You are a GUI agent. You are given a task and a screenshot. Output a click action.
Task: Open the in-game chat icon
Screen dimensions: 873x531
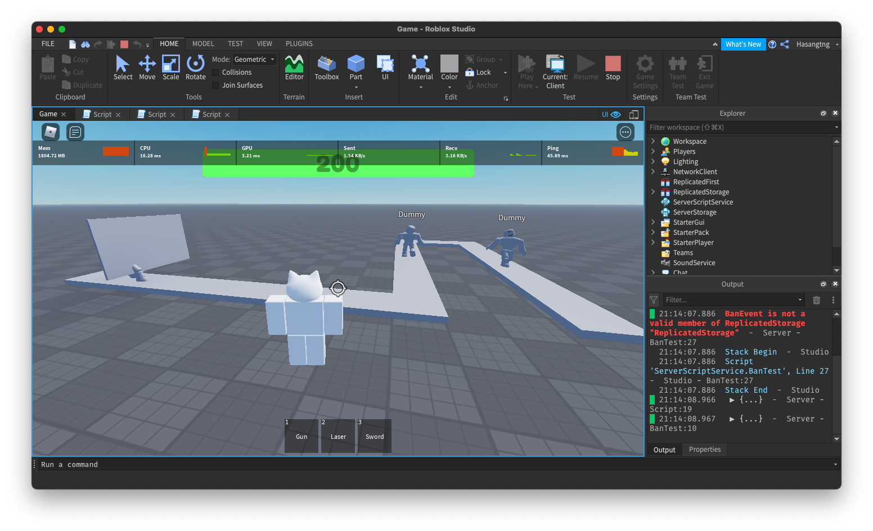tap(75, 132)
